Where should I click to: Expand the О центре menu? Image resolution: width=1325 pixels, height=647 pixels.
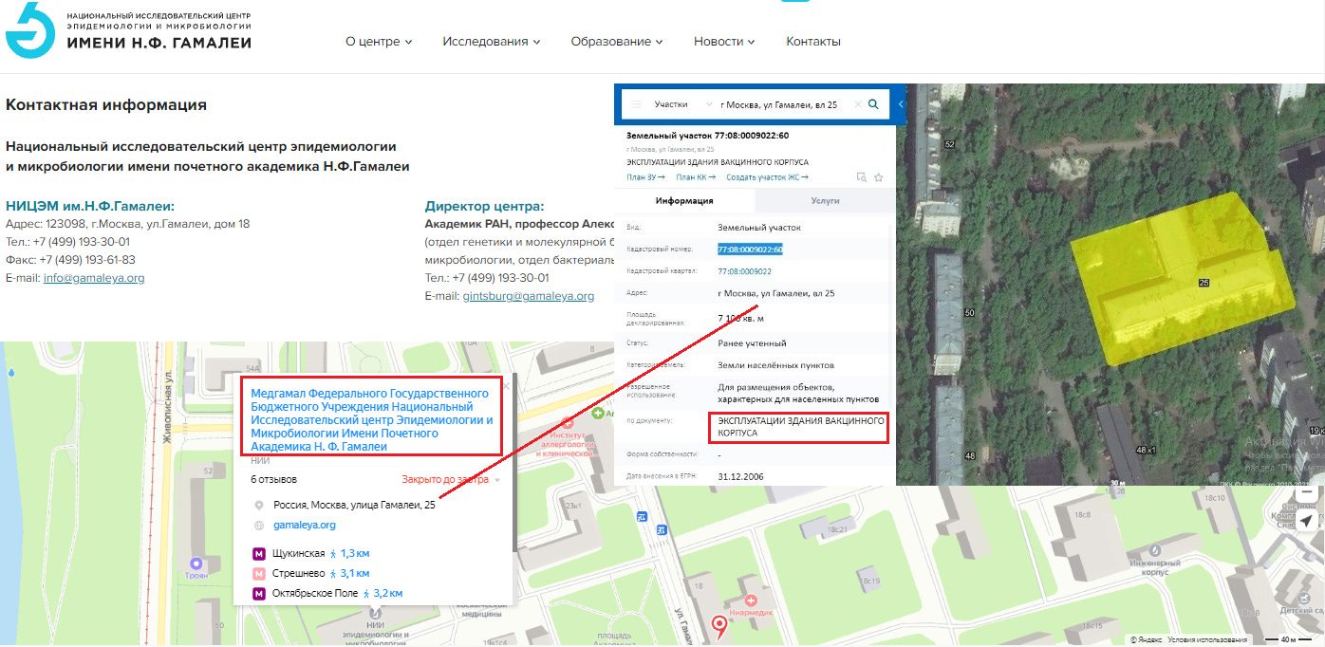[x=379, y=42]
